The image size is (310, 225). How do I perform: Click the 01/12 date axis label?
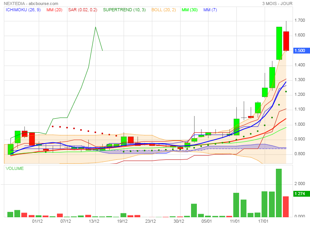pos(37,221)
